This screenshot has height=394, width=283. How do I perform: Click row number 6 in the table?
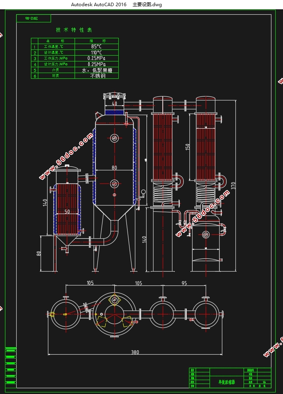pyautogui.click(x=35, y=76)
